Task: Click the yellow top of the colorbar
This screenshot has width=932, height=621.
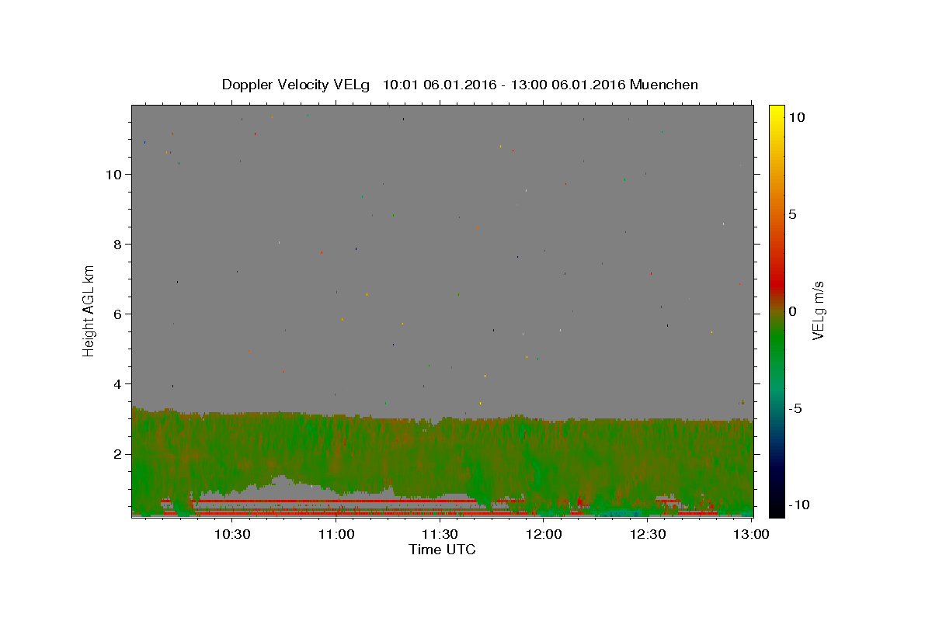Action: click(x=776, y=110)
